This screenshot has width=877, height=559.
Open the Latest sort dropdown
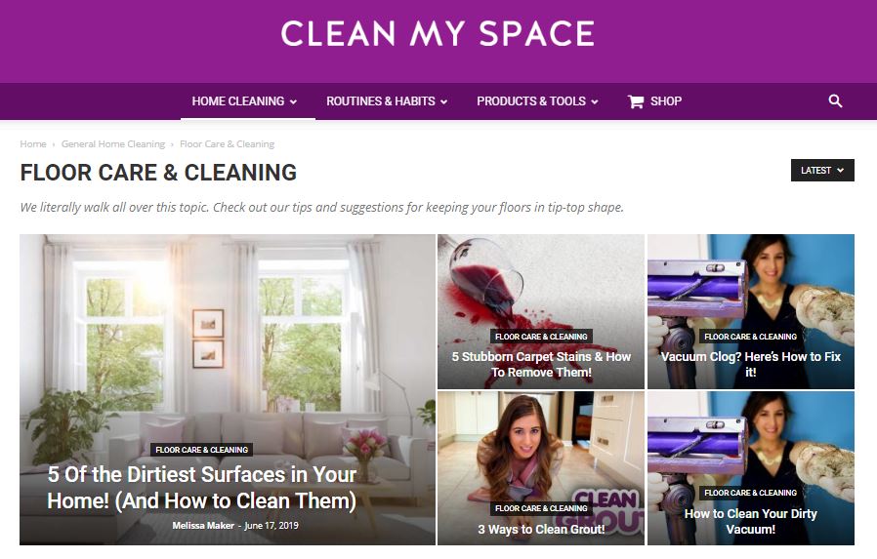pyautogui.click(x=822, y=171)
